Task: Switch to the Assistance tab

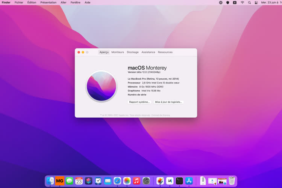Action: [148, 52]
